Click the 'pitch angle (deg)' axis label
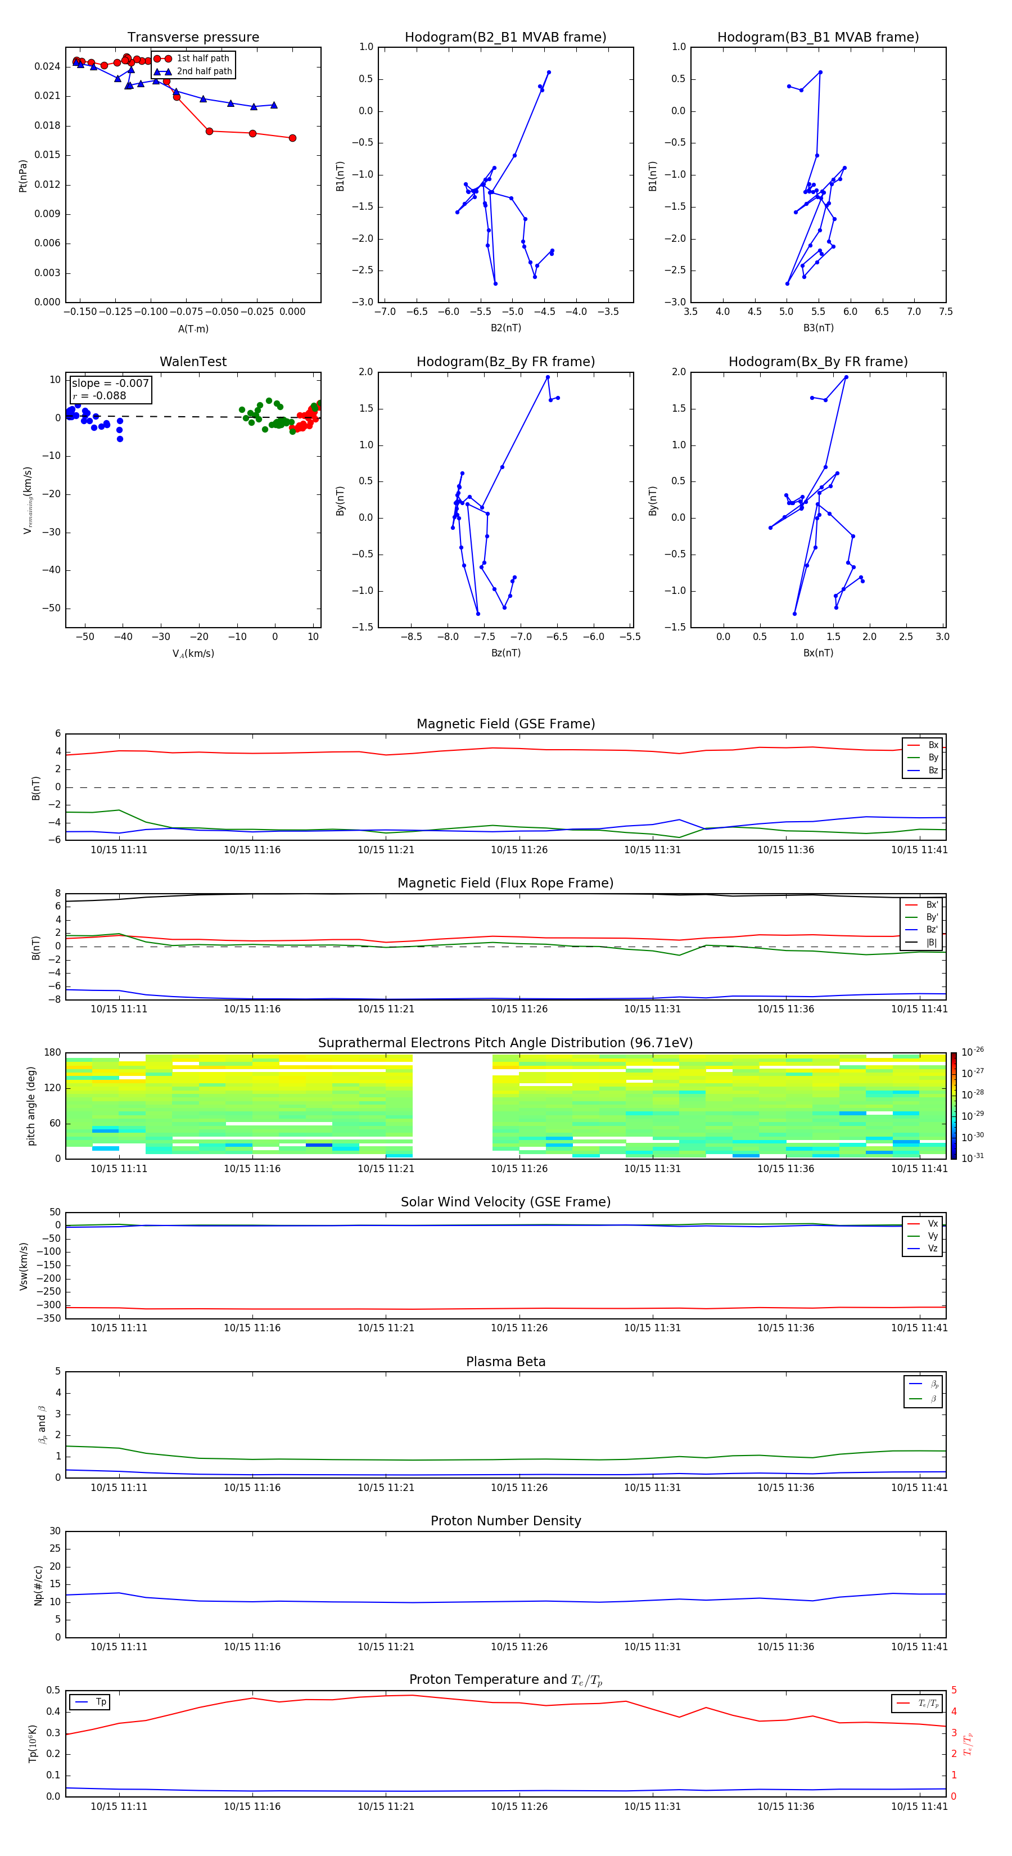Screen dimensions: 1012x1856 [31, 1106]
